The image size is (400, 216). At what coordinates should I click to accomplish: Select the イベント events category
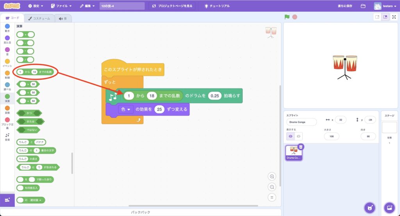tap(7, 63)
